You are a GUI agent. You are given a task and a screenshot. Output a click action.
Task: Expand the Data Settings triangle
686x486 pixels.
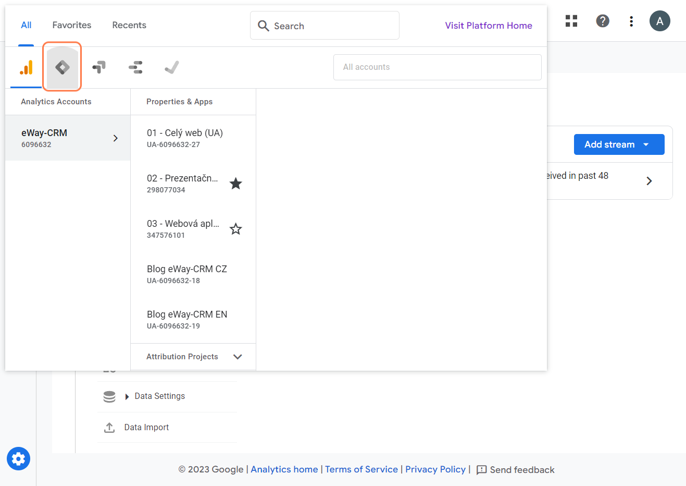(127, 397)
